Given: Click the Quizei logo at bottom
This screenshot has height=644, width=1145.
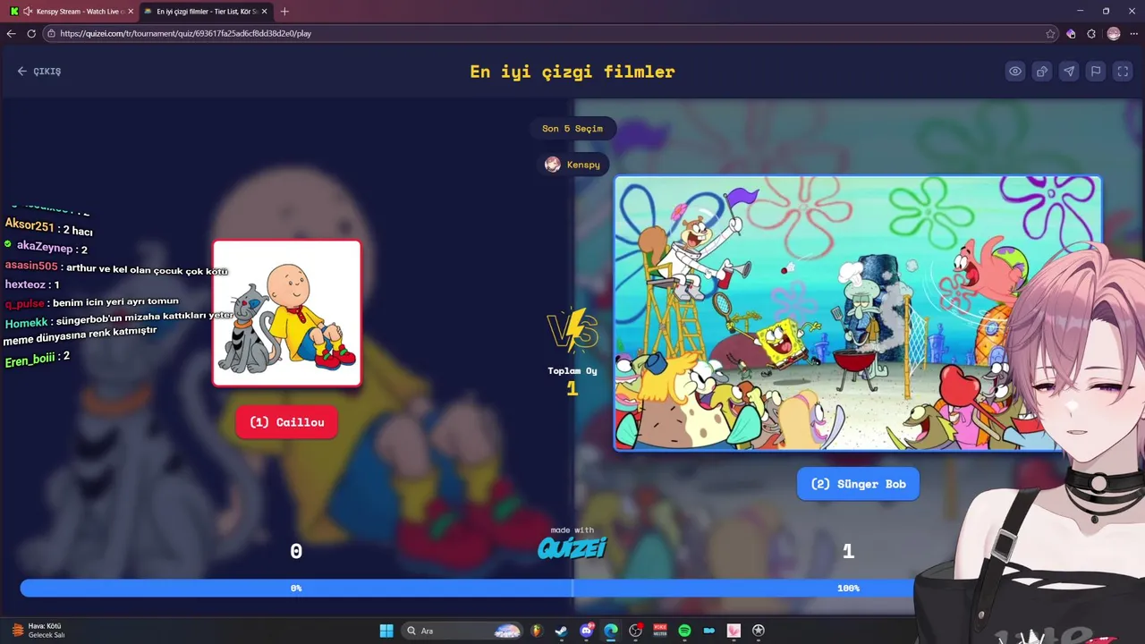Looking at the screenshot, I should 572,547.
